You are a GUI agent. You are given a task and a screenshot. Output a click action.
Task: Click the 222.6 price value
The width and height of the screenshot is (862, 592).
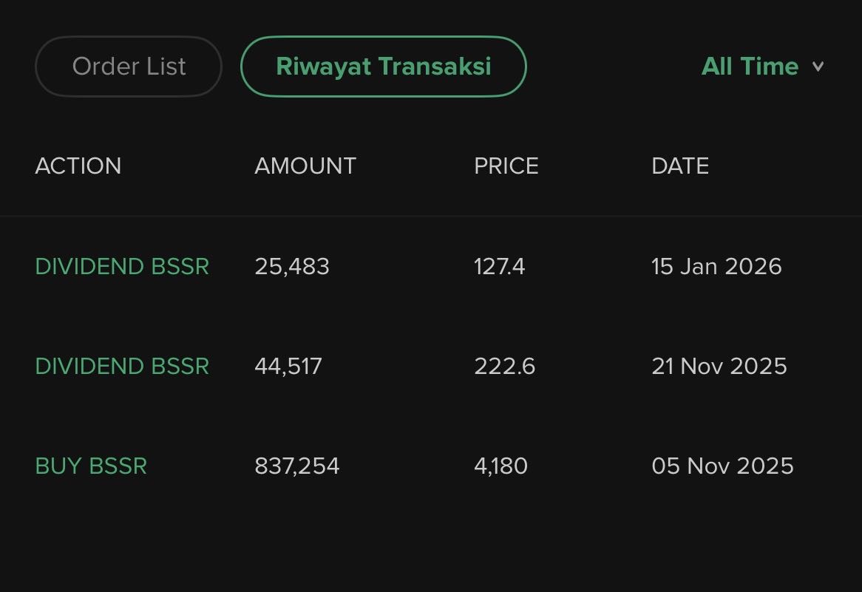pyautogui.click(x=505, y=366)
